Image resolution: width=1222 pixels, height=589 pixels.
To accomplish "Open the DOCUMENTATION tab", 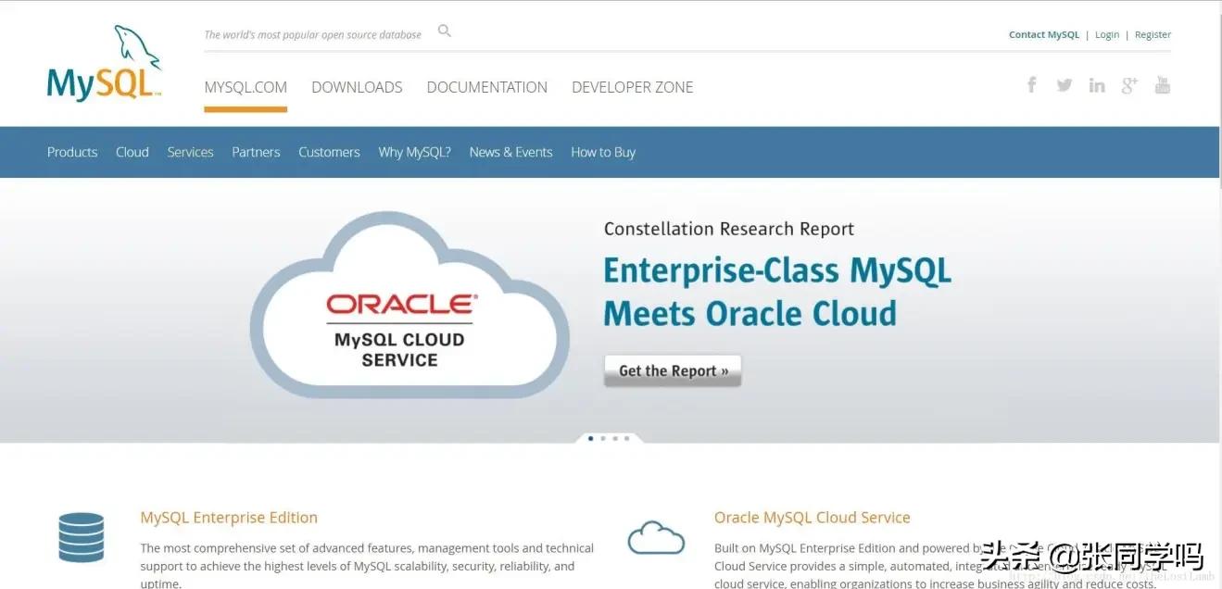I will point(487,87).
